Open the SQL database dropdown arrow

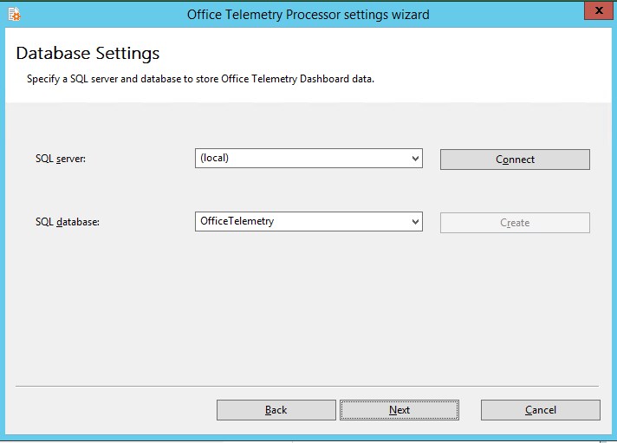click(x=415, y=222)
